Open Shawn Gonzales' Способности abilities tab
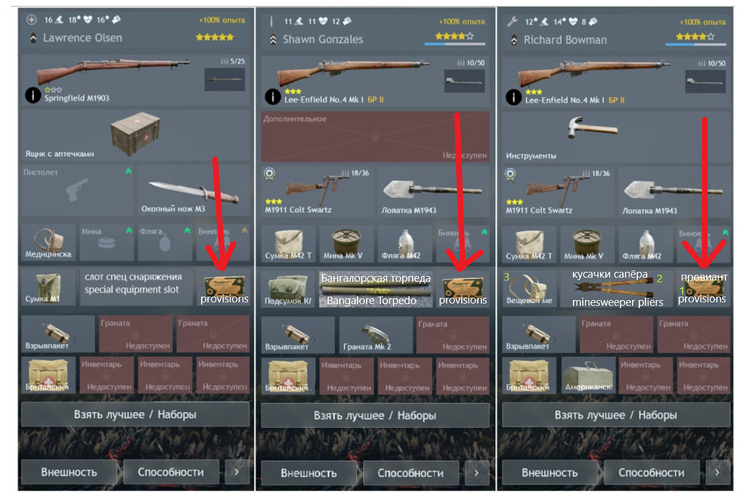Screen dimensions: 755x499 [x=410, y=473]
